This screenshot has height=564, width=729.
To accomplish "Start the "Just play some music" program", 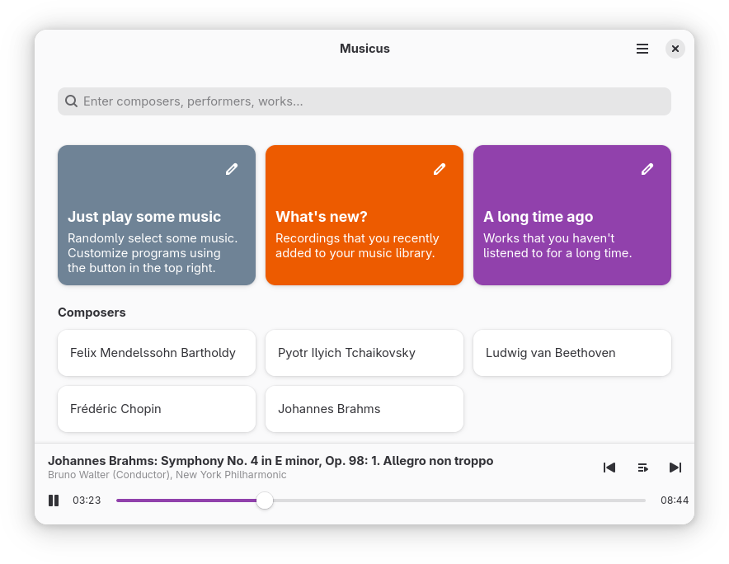I will 157,231.
